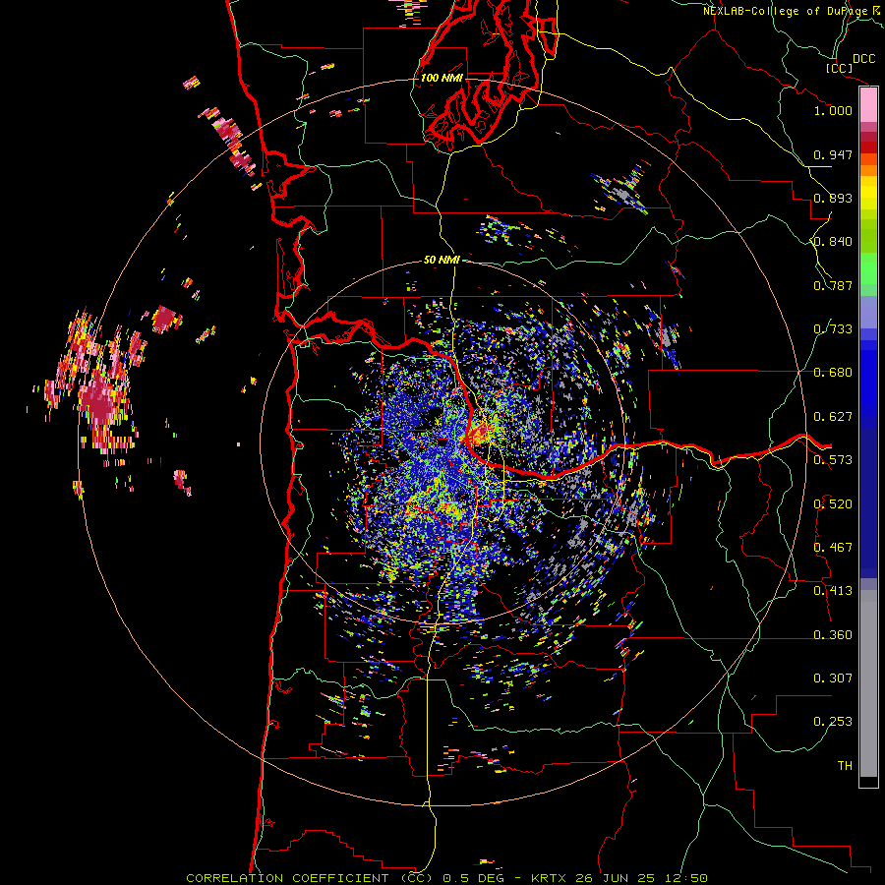
Task: Click the pink top segment of color bar
Action: click(868, 104)
